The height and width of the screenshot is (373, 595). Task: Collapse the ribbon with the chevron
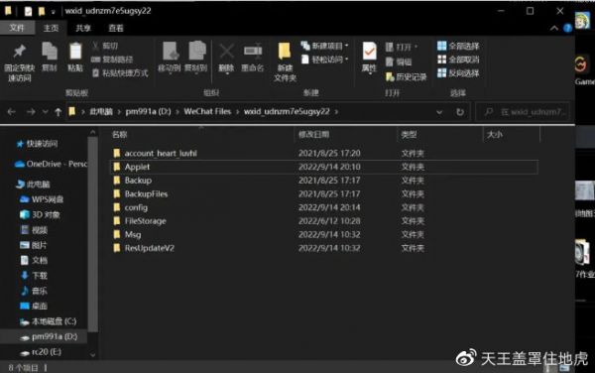coord(554,28)
